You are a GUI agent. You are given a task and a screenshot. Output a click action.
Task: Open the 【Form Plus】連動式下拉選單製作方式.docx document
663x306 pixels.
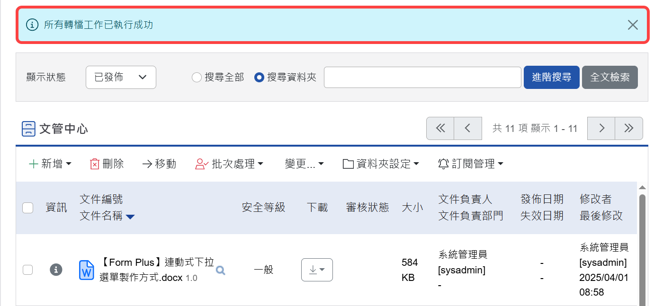(x=157, y=270)
